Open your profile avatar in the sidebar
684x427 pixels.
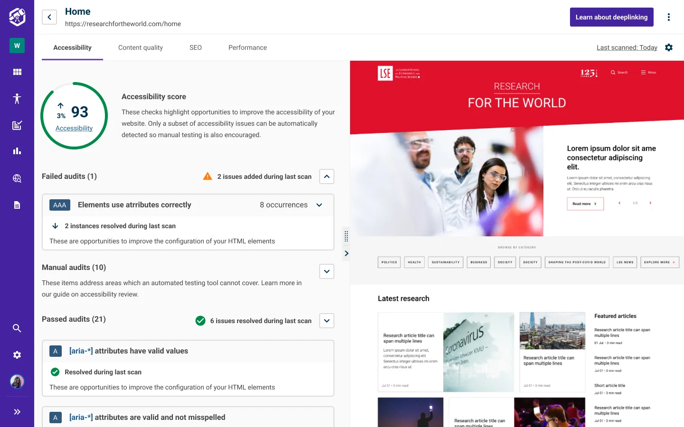coord(17,381)
